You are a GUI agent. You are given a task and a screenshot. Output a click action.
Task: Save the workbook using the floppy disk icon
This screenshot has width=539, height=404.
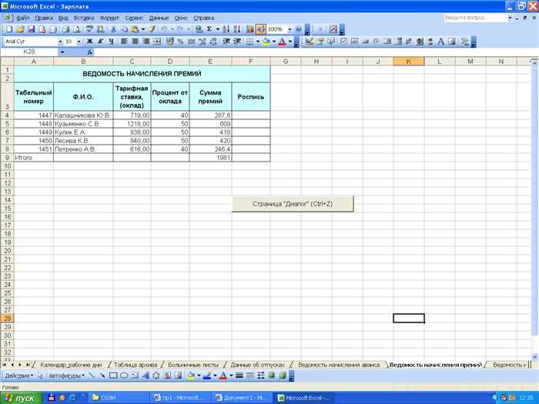(32, 29)
